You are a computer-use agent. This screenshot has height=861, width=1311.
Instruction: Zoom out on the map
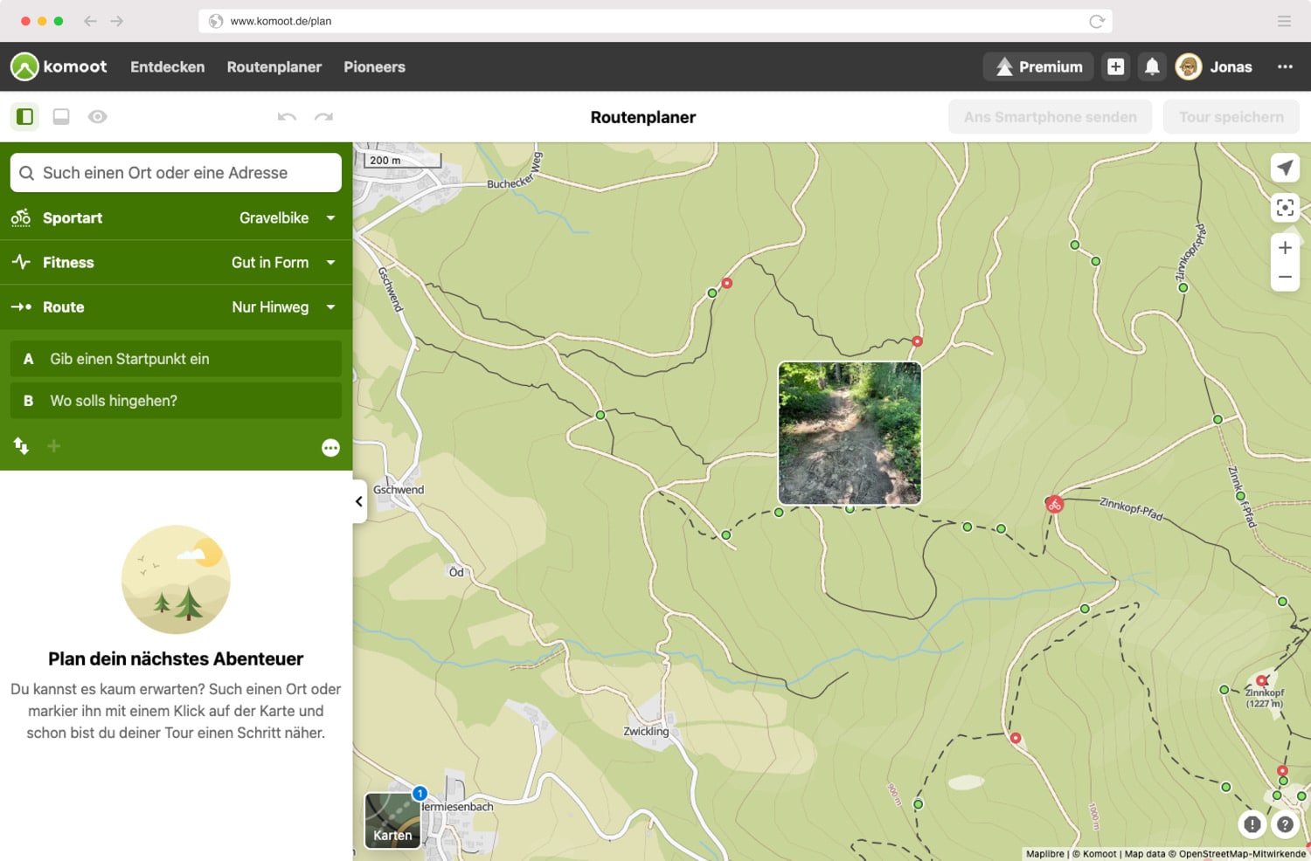pyautogui.click(x=1285, y=278)
